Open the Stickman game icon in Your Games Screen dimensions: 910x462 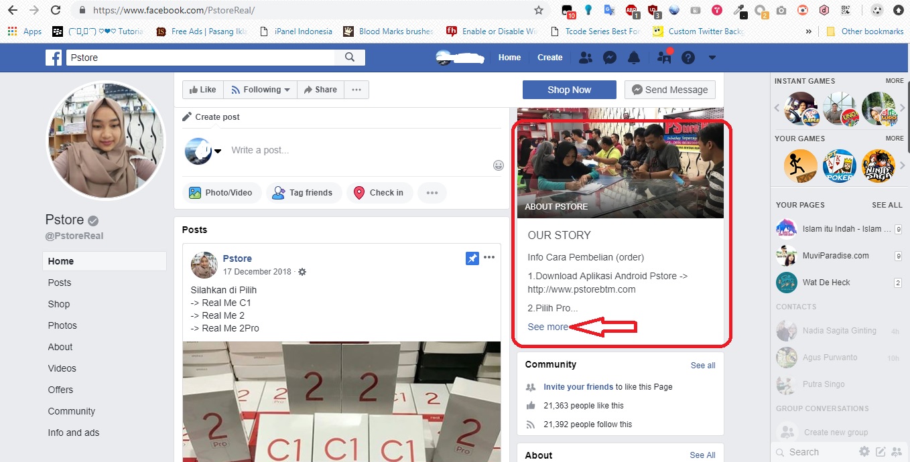point(801,165)
